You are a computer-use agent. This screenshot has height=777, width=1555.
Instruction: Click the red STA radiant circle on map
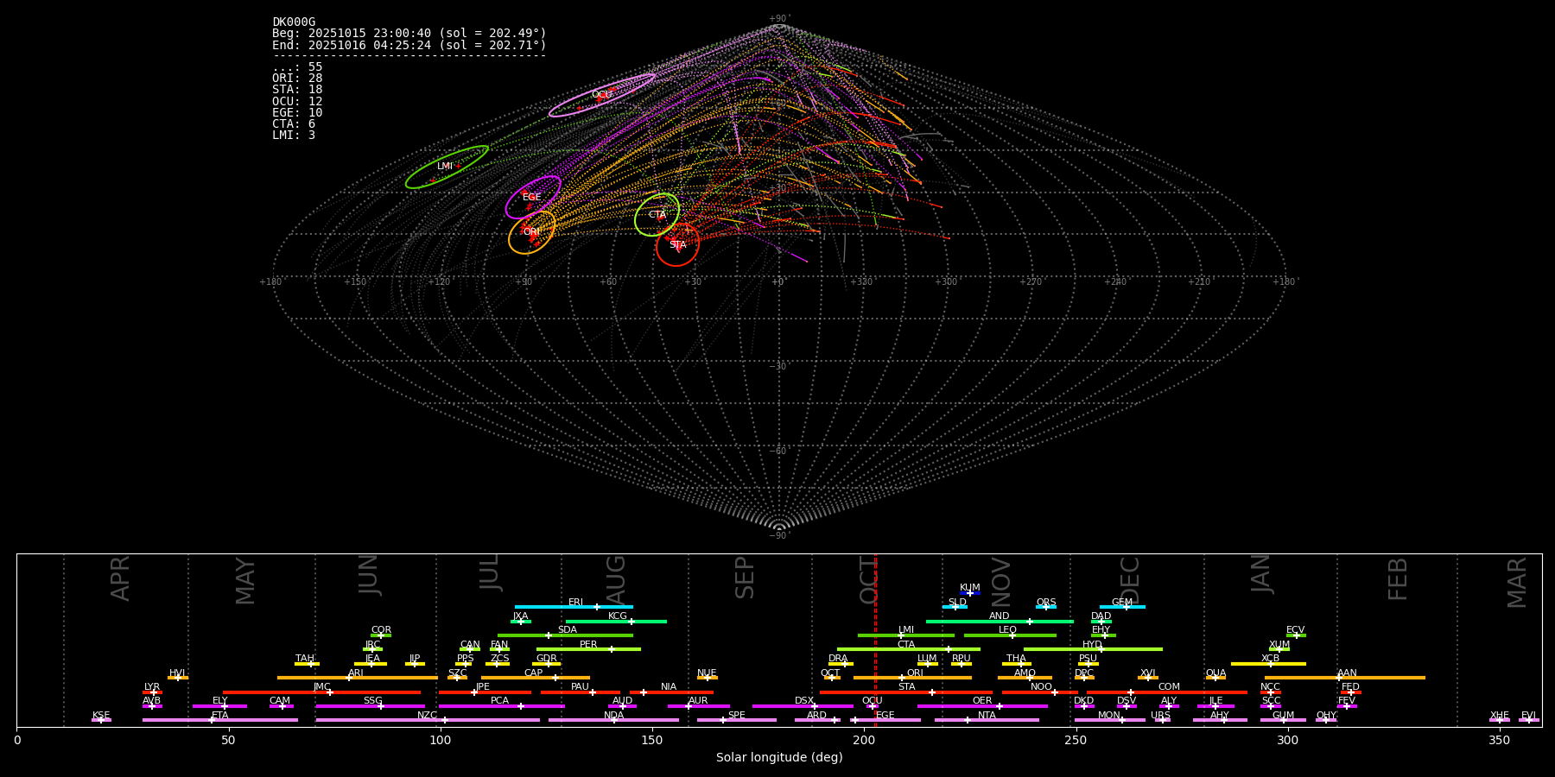tap(677, 245)
